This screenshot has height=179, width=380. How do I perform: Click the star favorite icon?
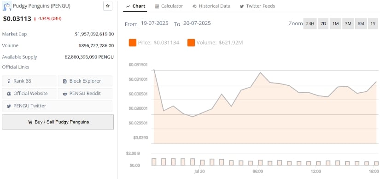(108, 6)
